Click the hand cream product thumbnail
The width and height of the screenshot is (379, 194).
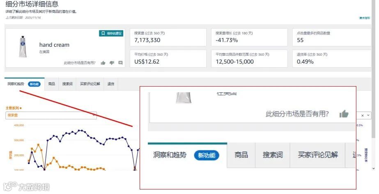(x=23, y=47)
